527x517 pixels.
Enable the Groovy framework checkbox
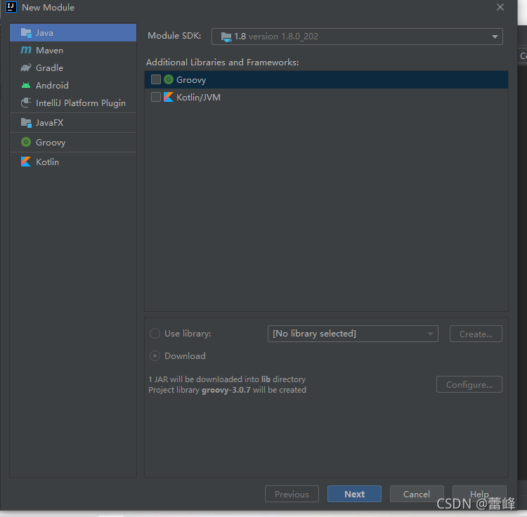click(155, 79)
